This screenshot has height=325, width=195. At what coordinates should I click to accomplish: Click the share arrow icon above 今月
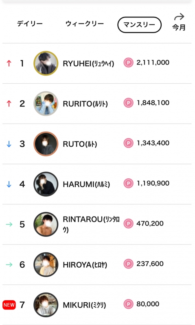pos(179,17)
